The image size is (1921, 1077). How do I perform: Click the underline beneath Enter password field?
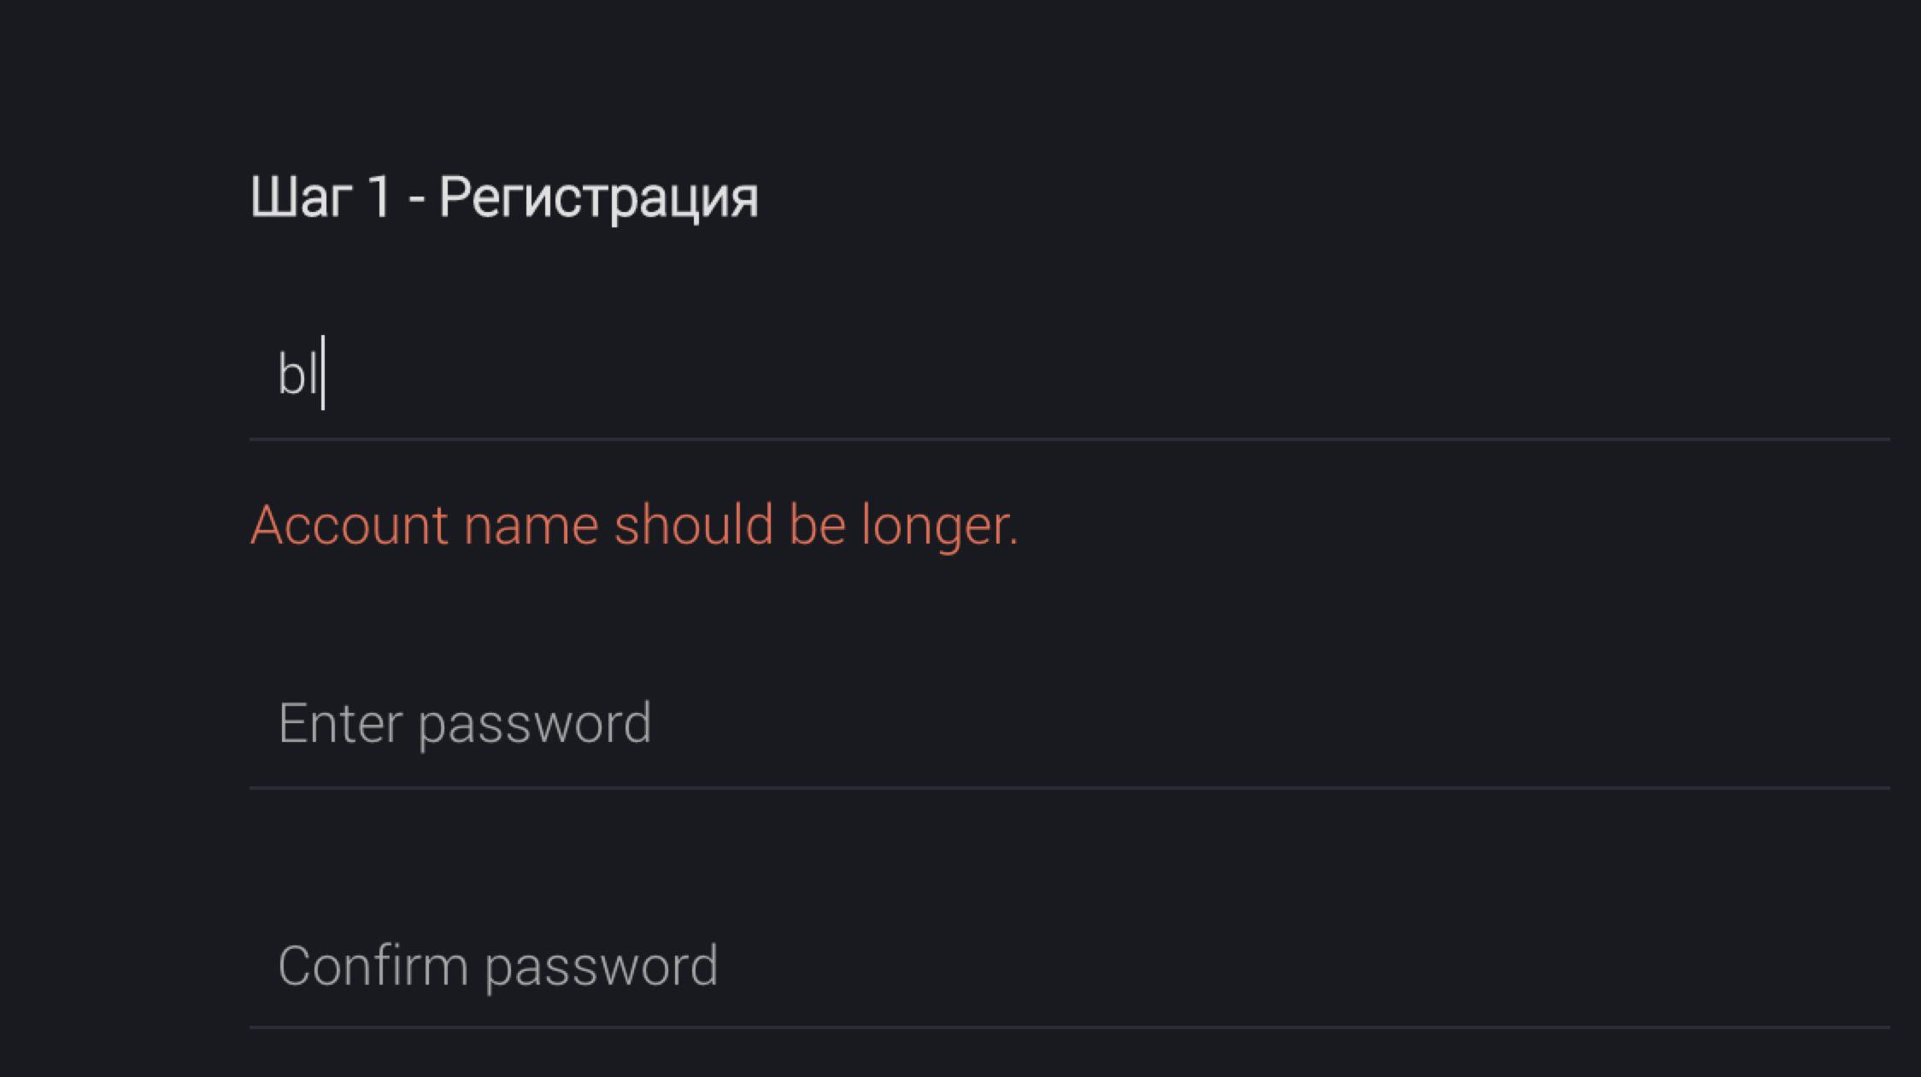point(1068,787)
